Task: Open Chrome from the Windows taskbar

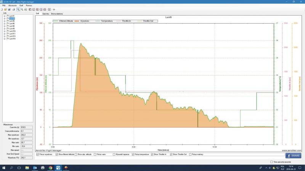Action: tap(51, 168)
